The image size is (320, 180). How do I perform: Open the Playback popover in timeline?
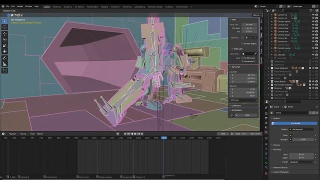click(13, 134)
